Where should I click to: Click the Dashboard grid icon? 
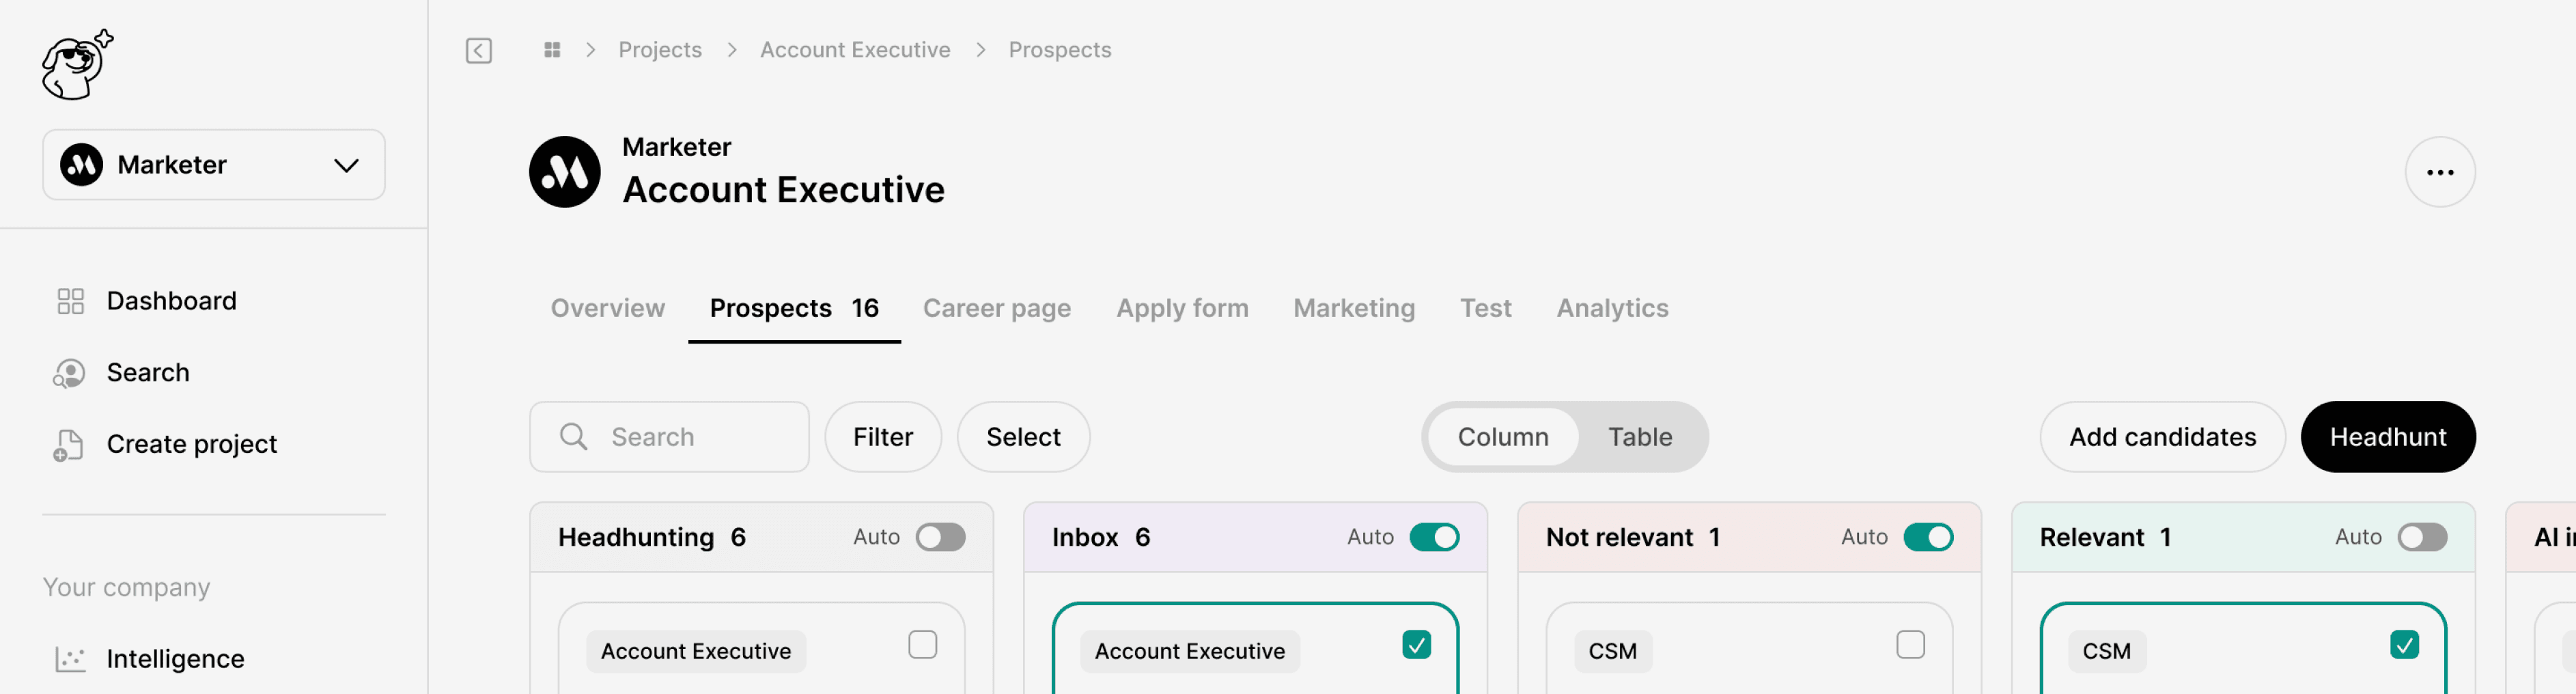(x=70, y=301)
